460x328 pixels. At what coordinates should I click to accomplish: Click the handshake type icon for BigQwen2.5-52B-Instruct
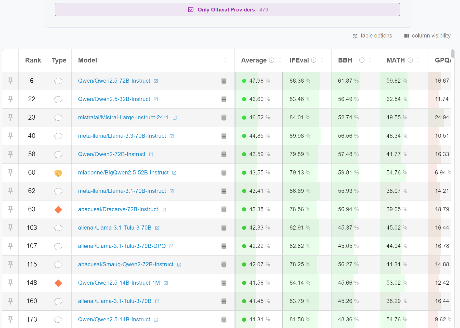click(x=58, y=173)
